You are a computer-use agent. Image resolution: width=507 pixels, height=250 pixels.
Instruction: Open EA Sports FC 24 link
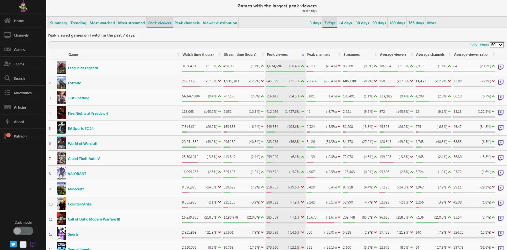pos(81,129)
